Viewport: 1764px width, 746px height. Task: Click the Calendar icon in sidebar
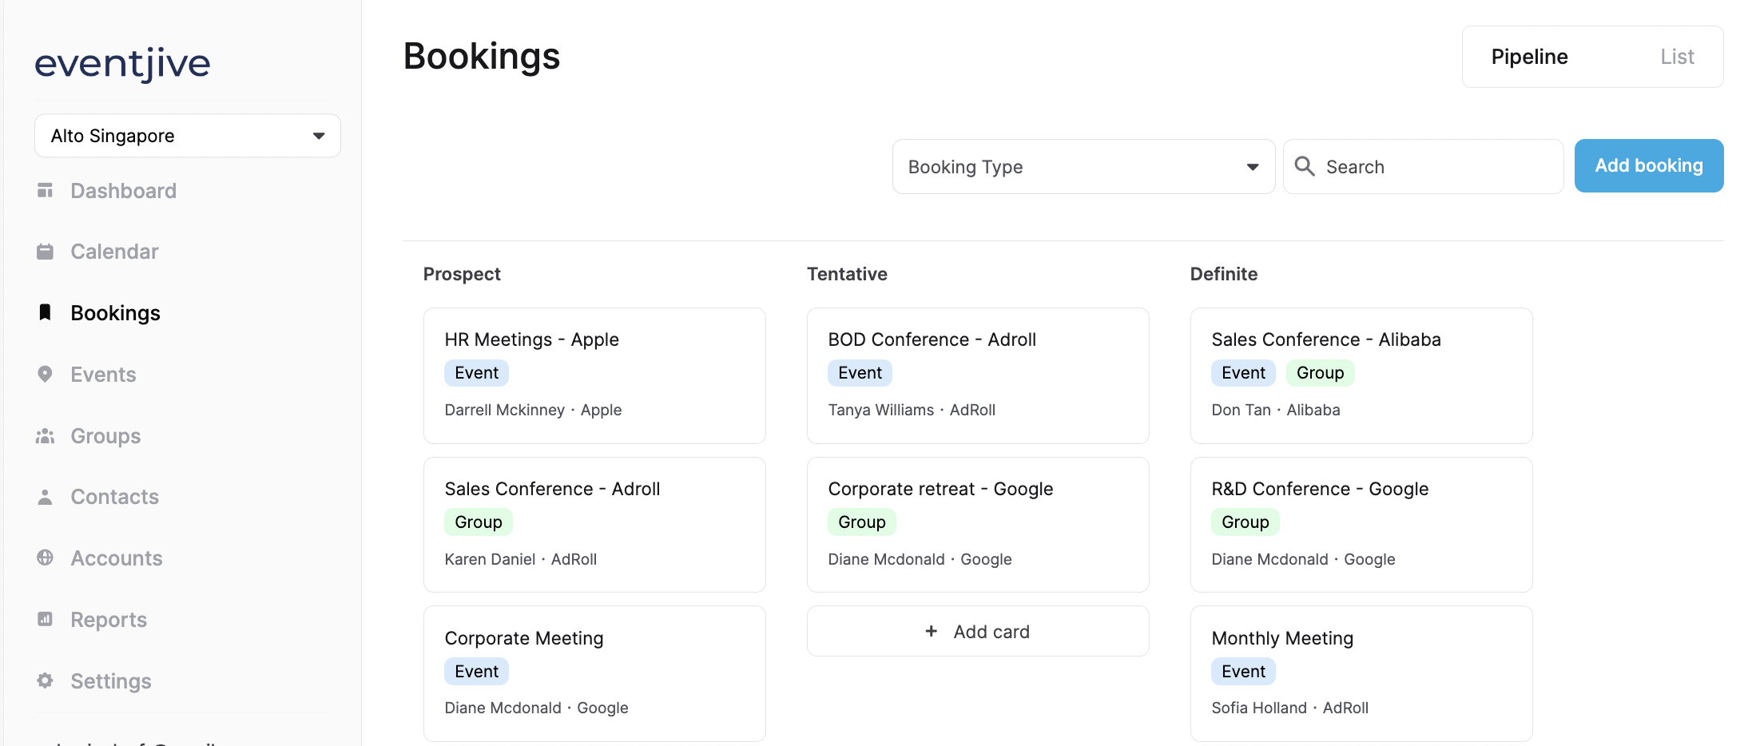[x=46, y=252]
